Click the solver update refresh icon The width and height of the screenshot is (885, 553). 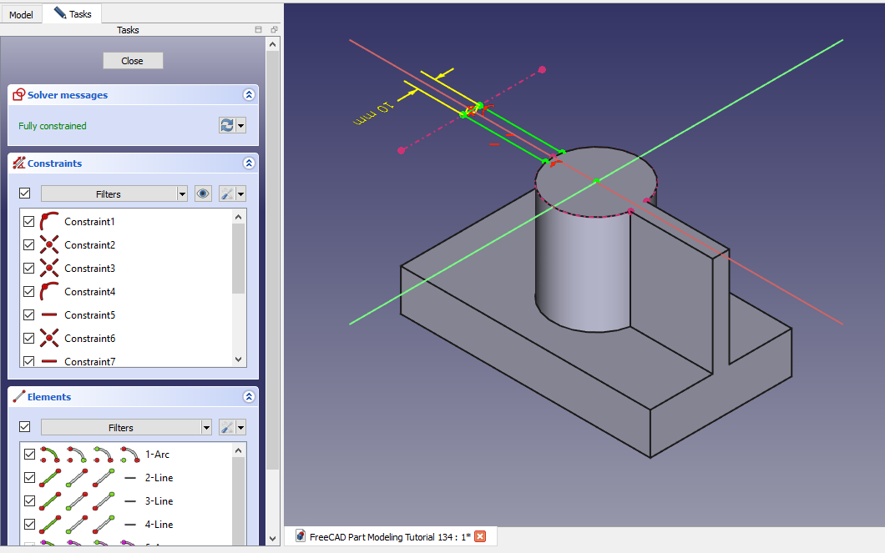[x=227, y=125]
